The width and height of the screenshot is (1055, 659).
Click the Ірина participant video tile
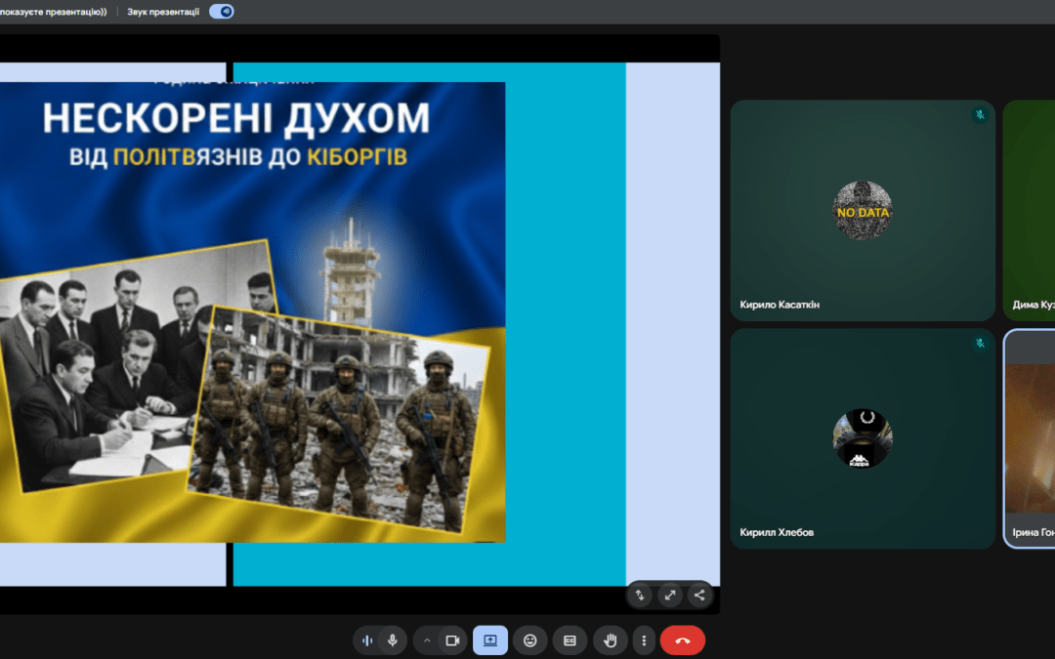[x=1030, y=438]
